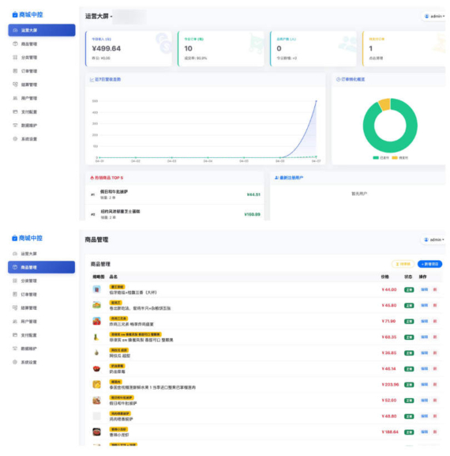The image size is (450, 456).
Task: Click the circle icon beside the order conversion overview title
Action: 338,79
